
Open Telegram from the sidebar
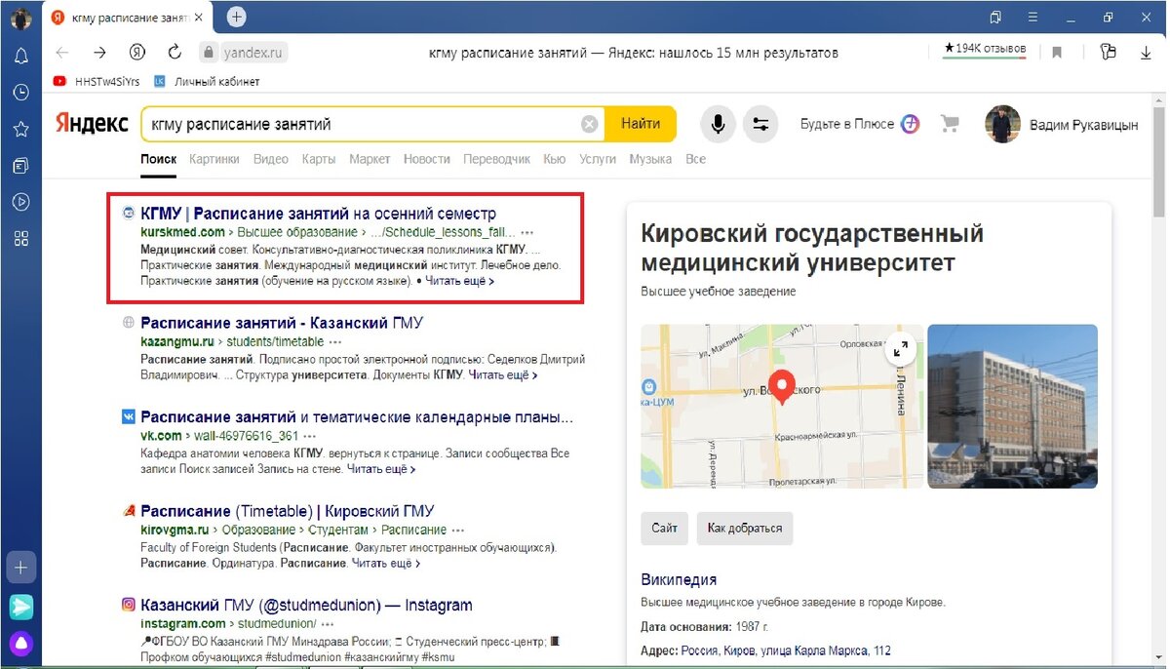[21, 607]
